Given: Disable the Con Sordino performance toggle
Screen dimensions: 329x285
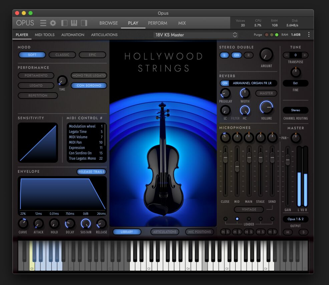Looking at the screenshot, I should pos(89,86).
